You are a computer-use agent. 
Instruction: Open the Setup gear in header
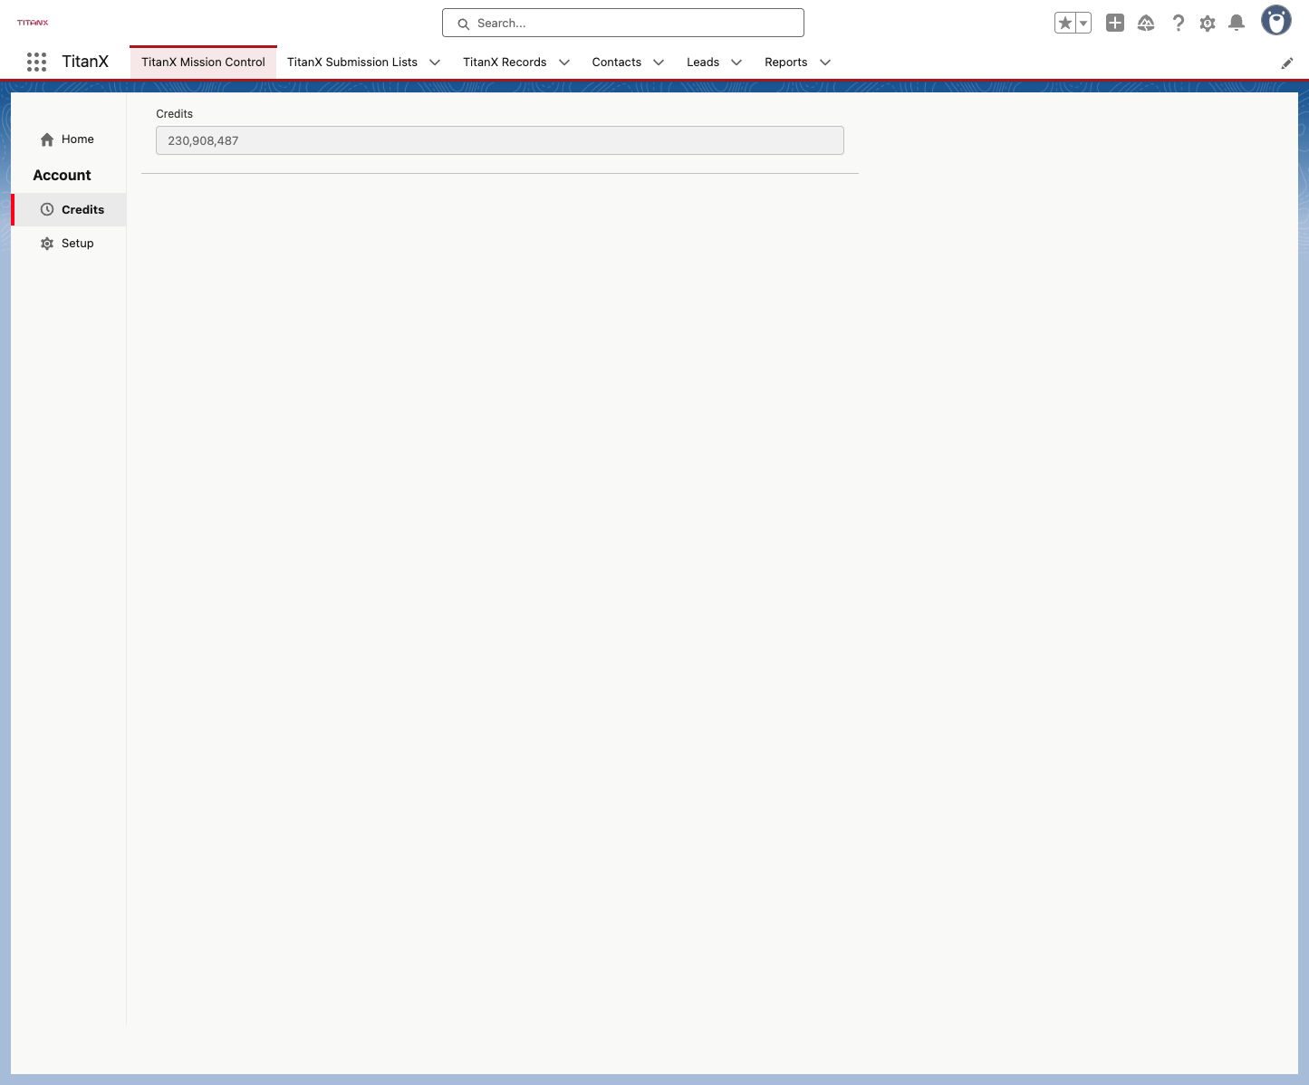[1208, 24]
